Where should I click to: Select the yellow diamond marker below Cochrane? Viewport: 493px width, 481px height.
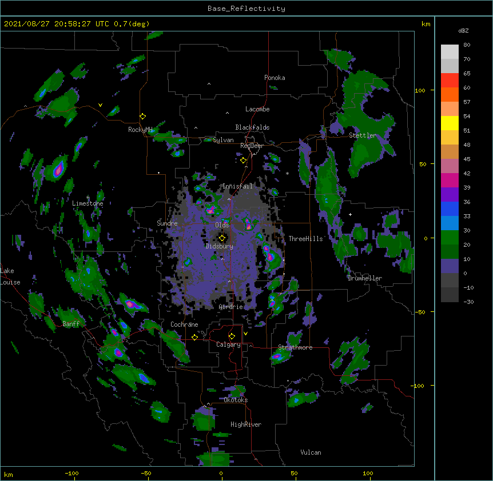tap(194, 337)
